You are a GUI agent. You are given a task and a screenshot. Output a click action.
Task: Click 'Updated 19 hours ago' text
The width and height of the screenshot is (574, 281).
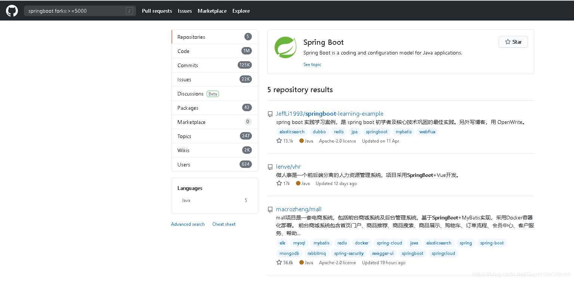[383, 263]
